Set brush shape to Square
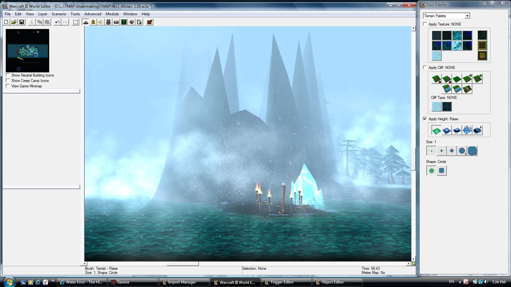Screen dimensions: 511x287 pyautogui.click(x=441, y=171)
